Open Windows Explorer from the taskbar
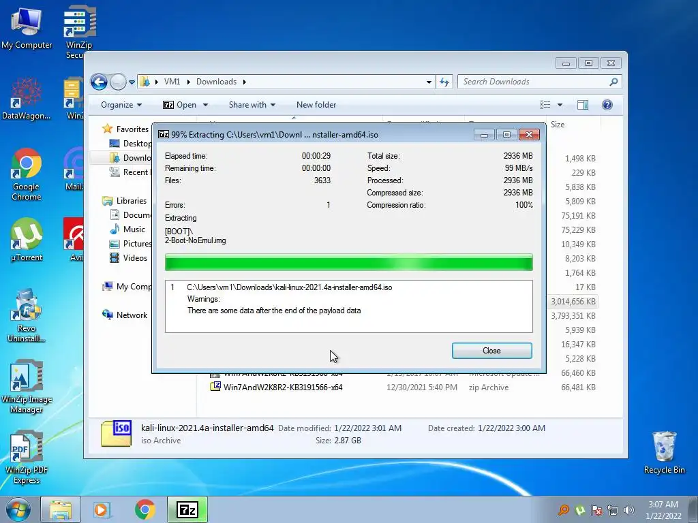This screenshot has height=523, width=698. click(61, 509)
